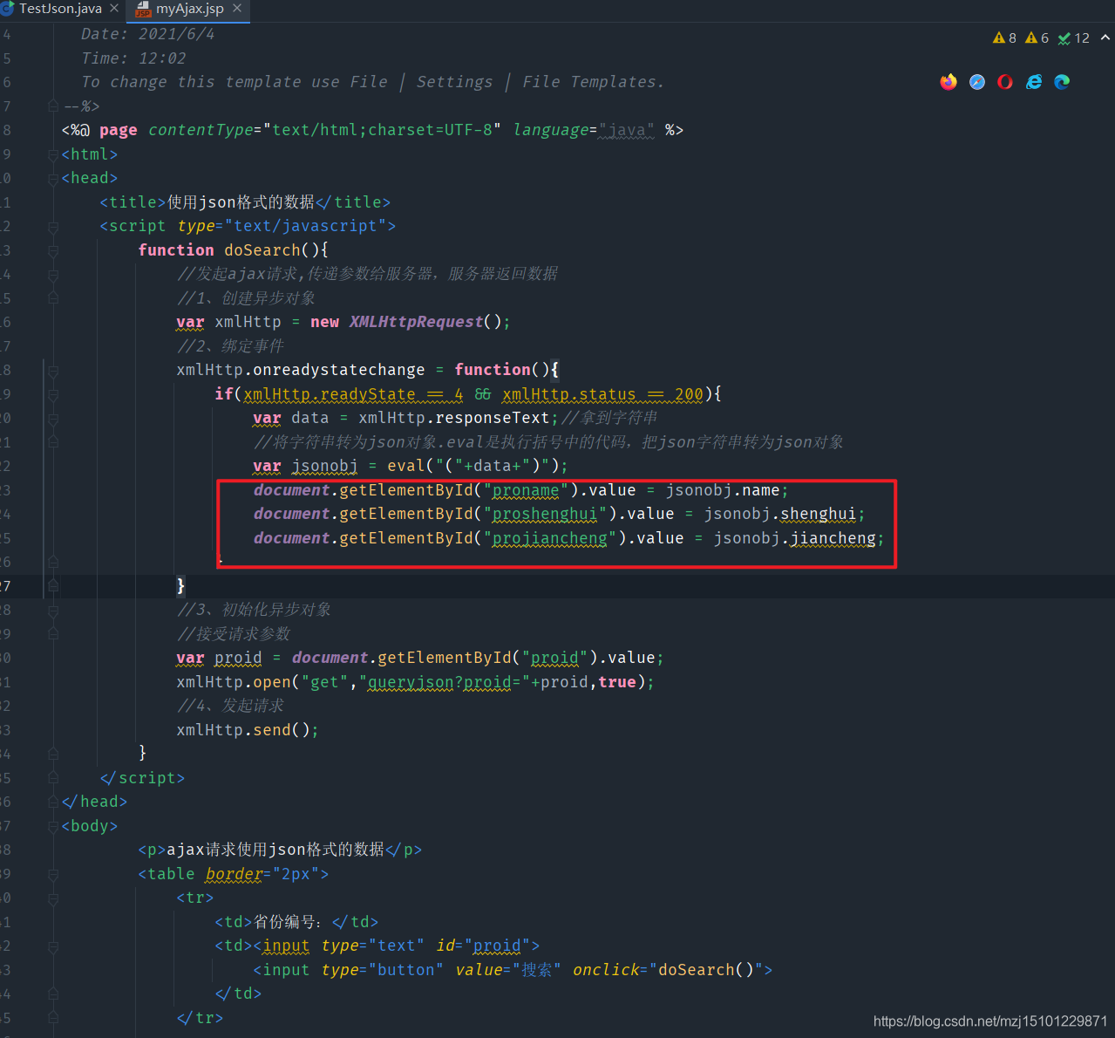Image resolution: width=1115 pixels, height=1038 pixels.
Task: Place cursor on XMLHttpRequest constructor text
Action: click(416, 322)
